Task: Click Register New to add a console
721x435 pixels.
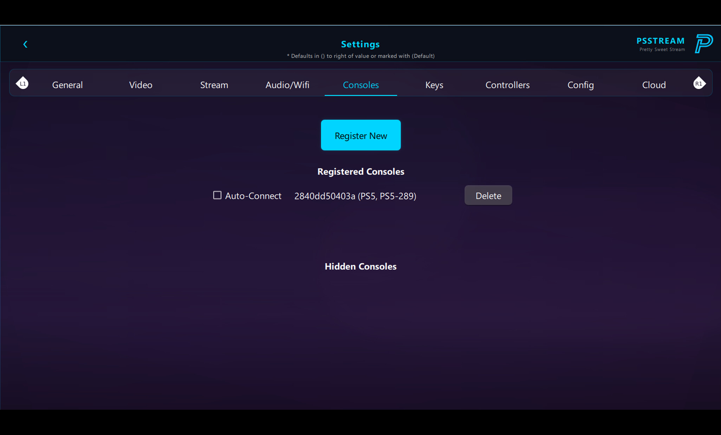Action: tap(360, 135)
